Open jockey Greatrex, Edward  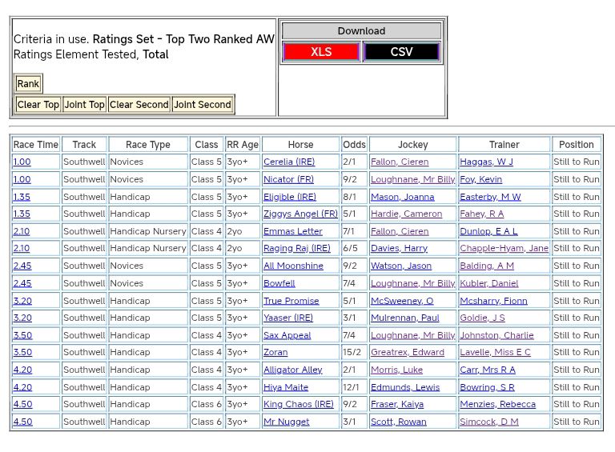coord(407,353)
